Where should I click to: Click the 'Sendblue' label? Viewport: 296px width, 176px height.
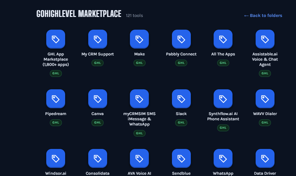[181, 173]
